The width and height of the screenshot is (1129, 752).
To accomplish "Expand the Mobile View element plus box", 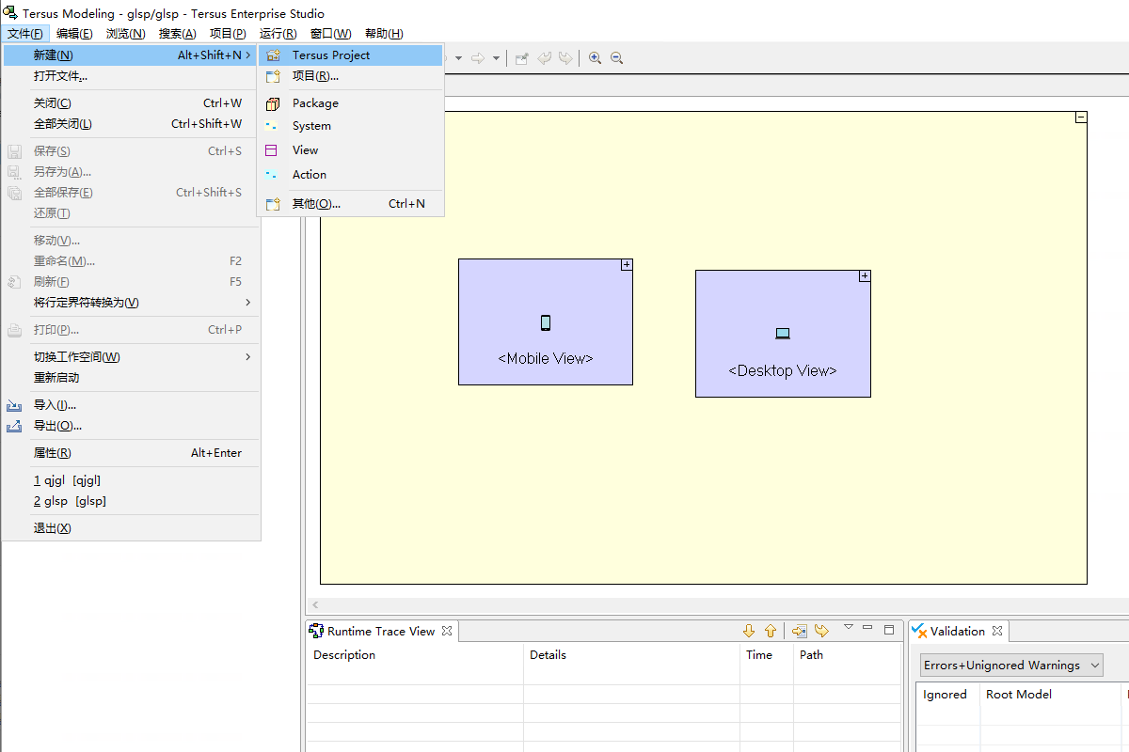I will coord(627,265).
